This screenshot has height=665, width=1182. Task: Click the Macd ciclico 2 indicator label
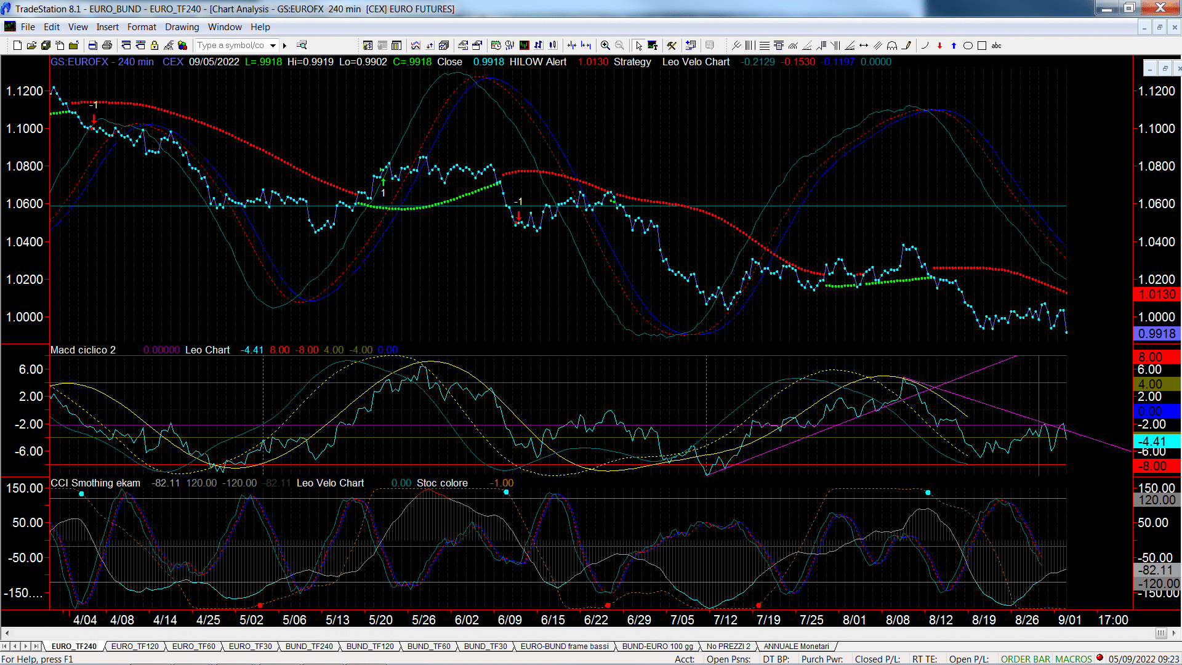point(83,350)
